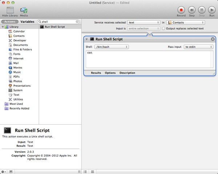Collapse the Run Shell Script action
Screen dimensions: 218x174
[86, 39]
